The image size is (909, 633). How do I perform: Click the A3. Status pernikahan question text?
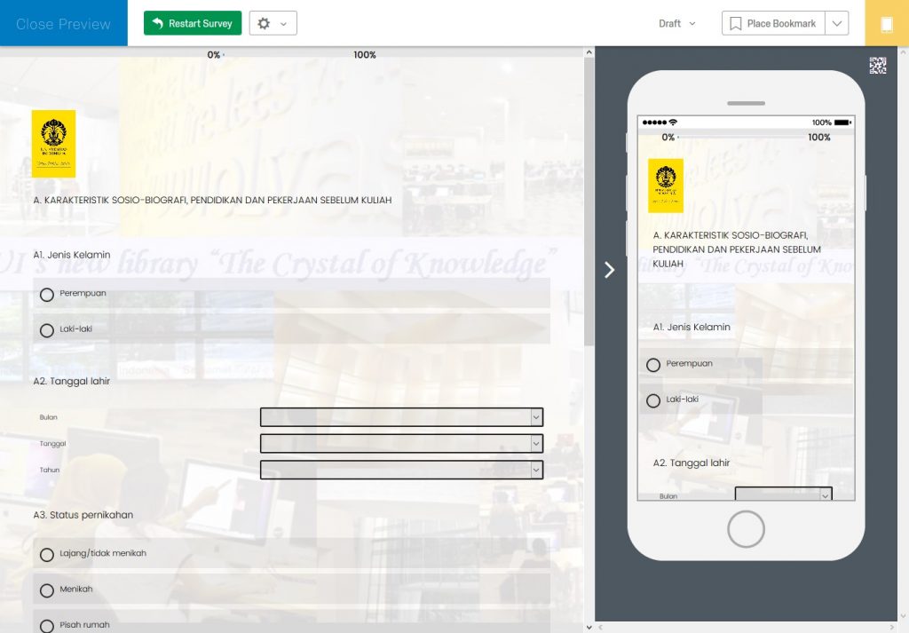click(x=83, y=515)
